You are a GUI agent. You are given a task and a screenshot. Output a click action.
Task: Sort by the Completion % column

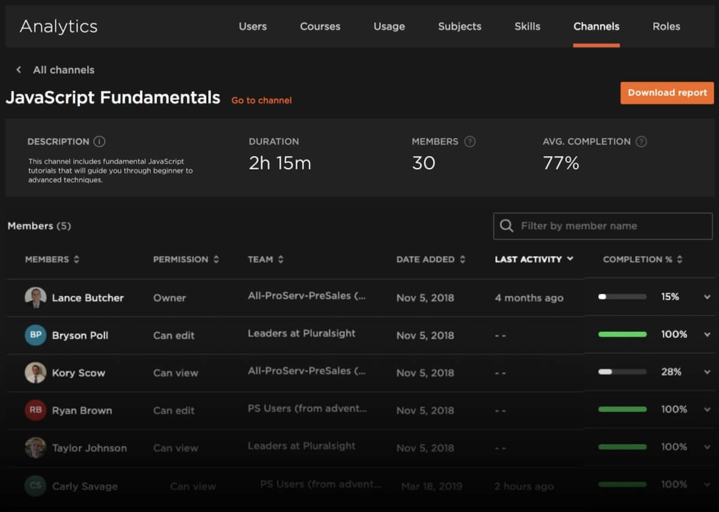[x=643, y=260]
